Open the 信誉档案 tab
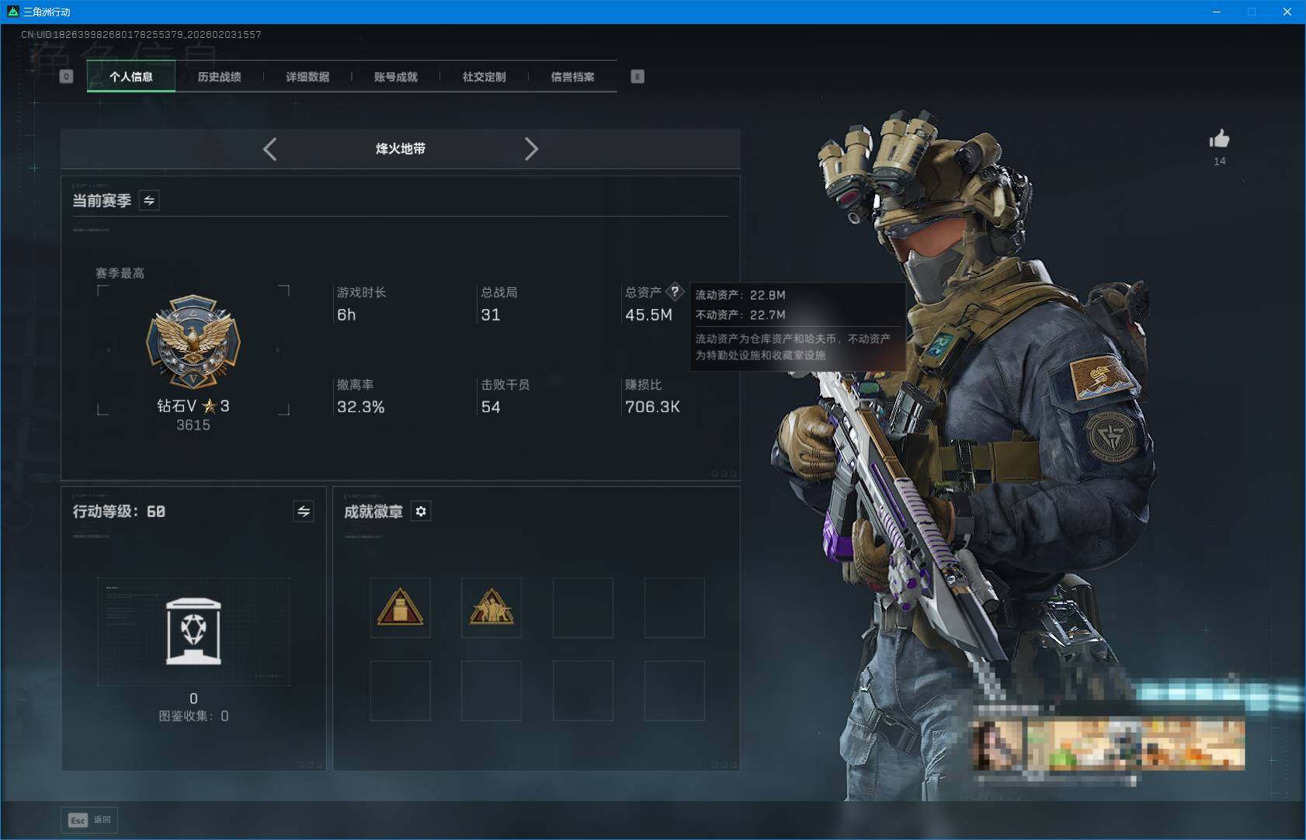The height and width of the screenshot is (840, 1306). (x=572, y=77)
